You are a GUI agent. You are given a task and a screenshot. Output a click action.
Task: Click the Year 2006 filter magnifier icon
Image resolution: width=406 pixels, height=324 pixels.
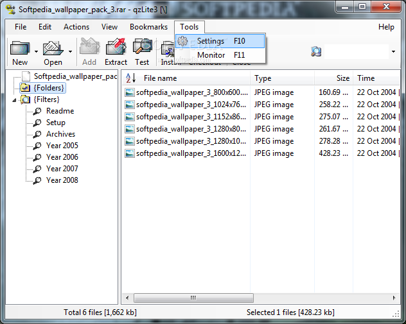pos(37,157)
